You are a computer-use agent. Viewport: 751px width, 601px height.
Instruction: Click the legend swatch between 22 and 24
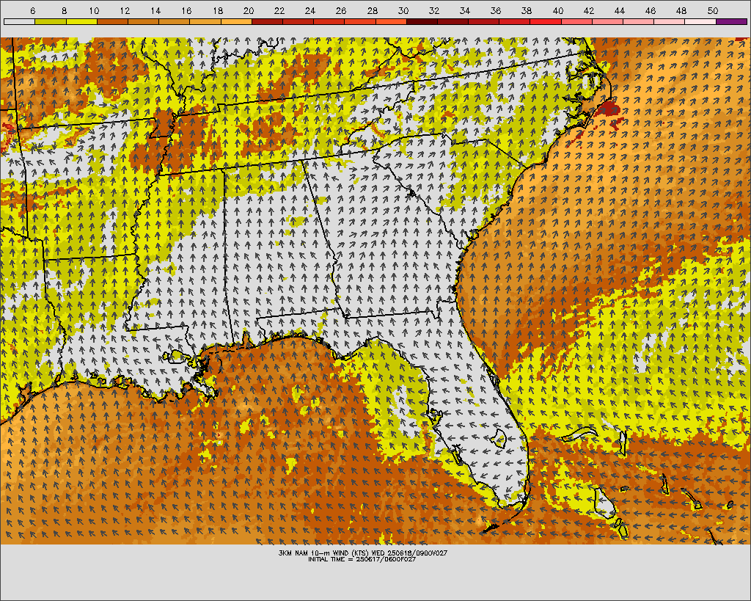point(298,21)
